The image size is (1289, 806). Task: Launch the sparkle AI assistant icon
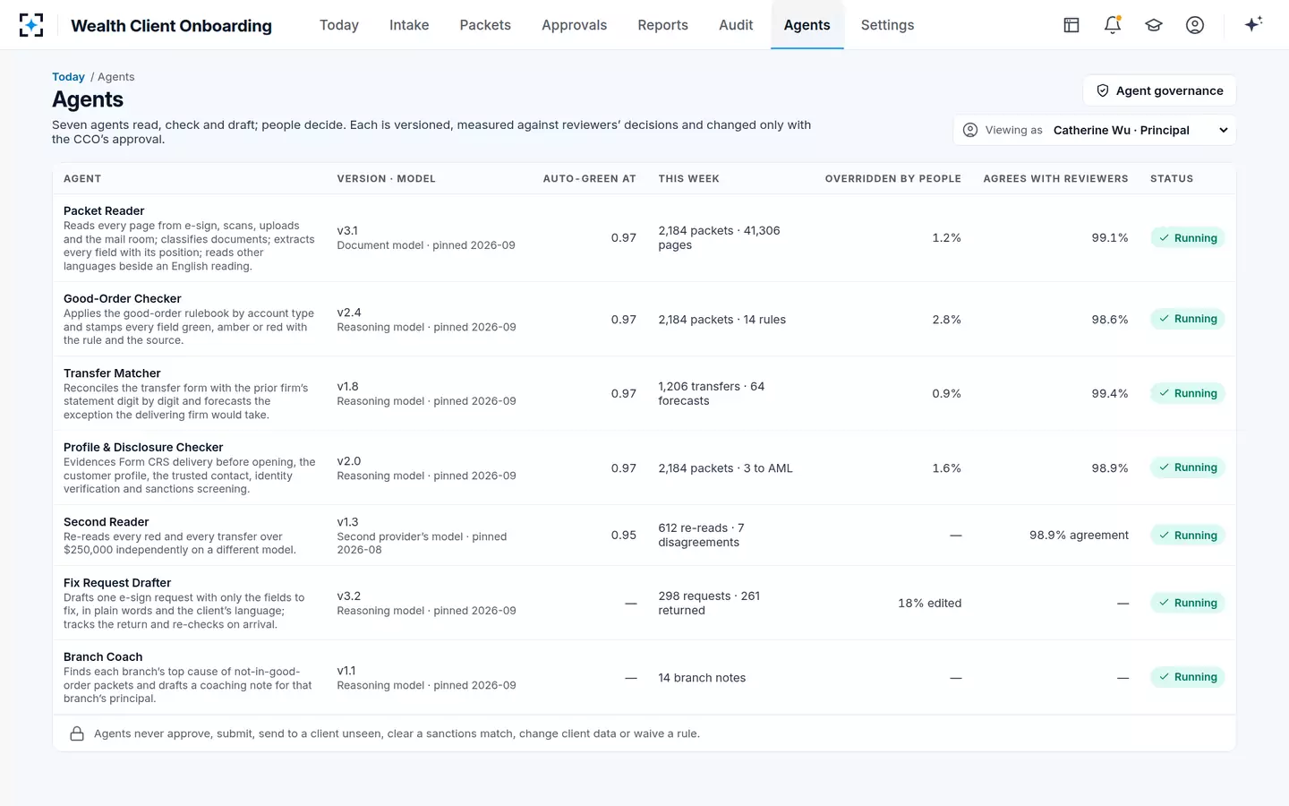(x=1253, y=24)
